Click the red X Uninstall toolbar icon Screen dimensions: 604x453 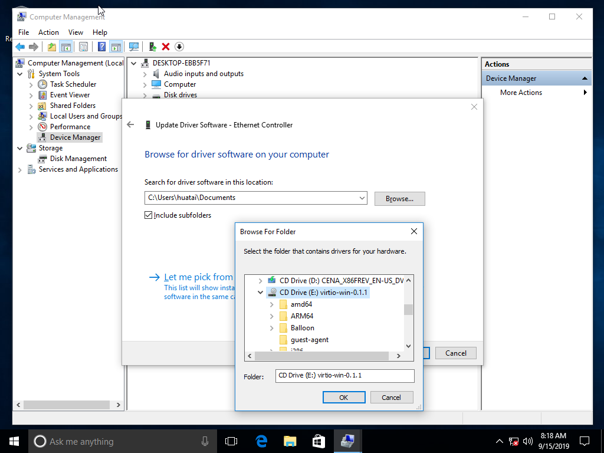[166, 47]
